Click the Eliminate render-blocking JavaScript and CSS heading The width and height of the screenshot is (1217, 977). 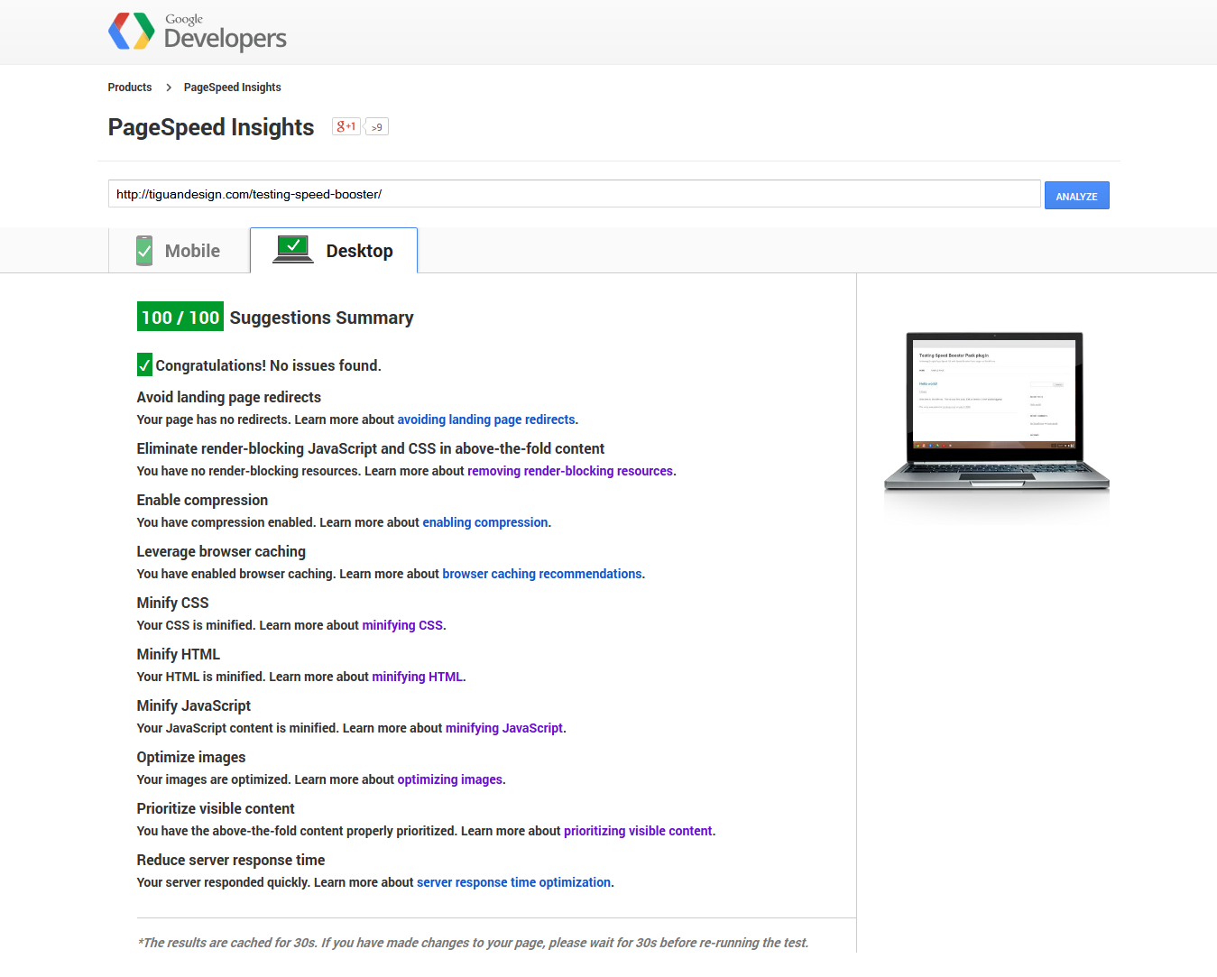pos(371,448)
